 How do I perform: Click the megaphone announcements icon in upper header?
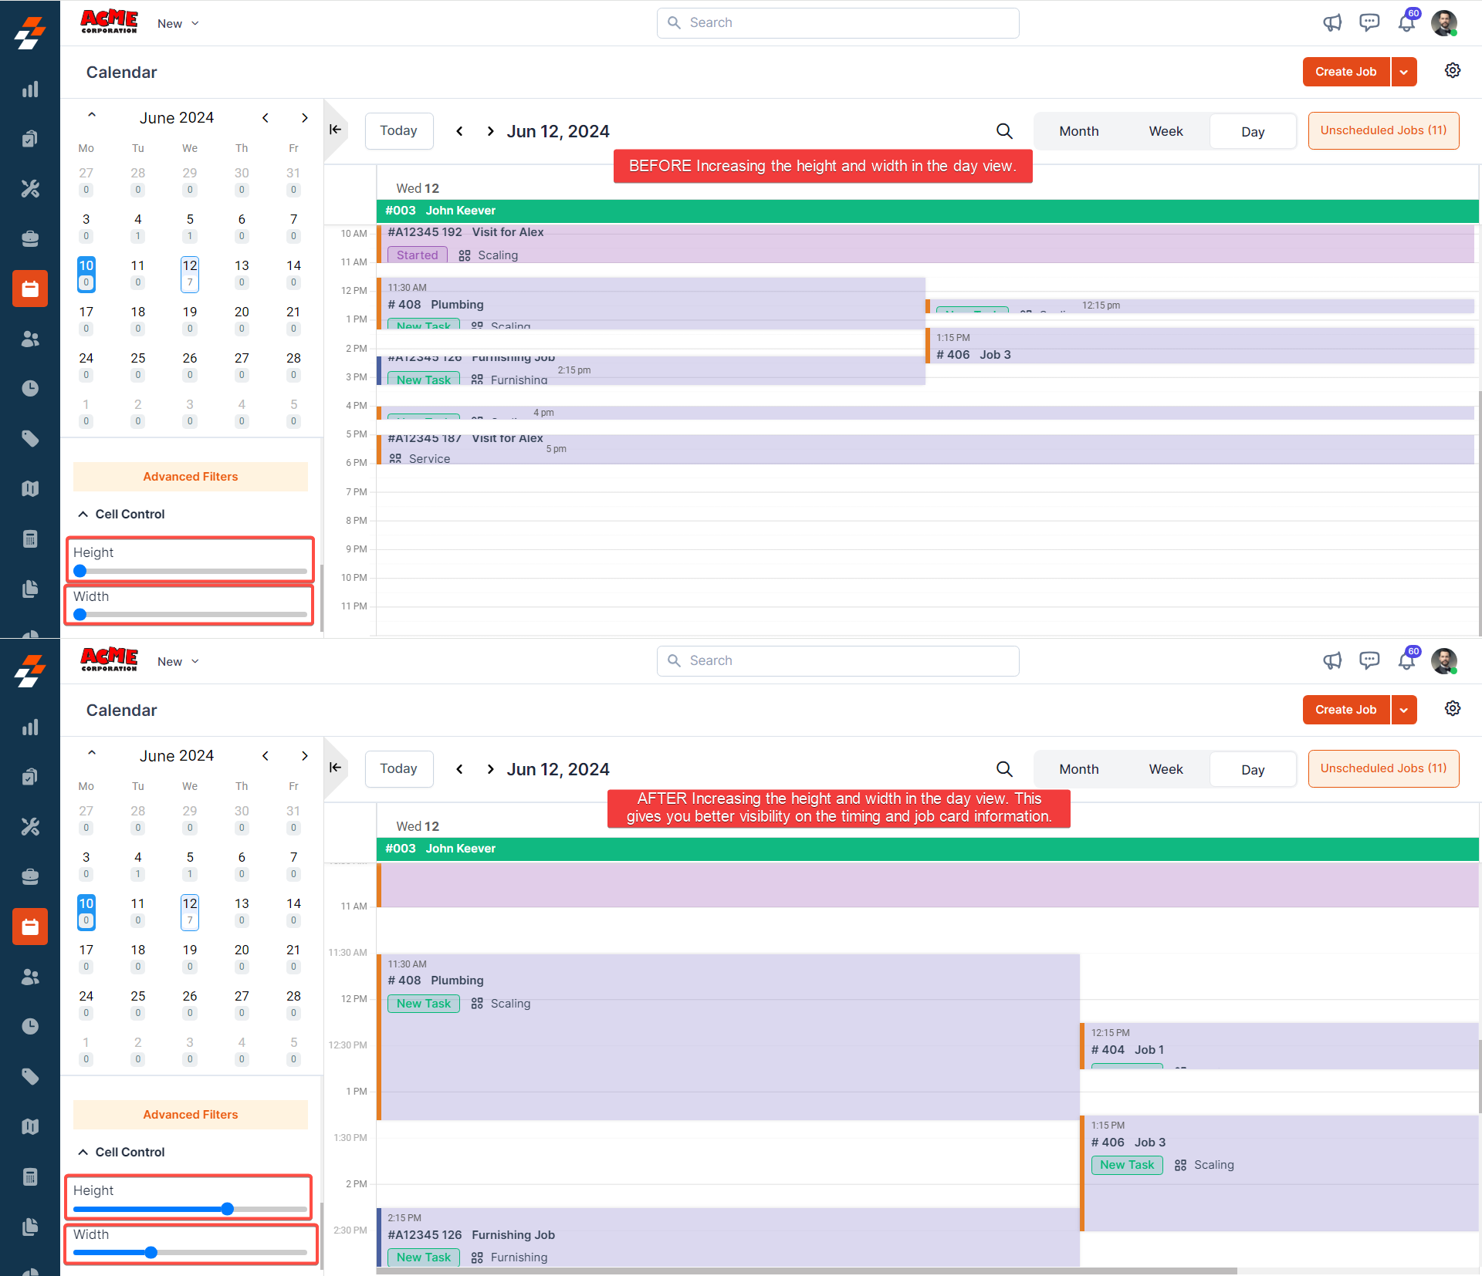1332,23
